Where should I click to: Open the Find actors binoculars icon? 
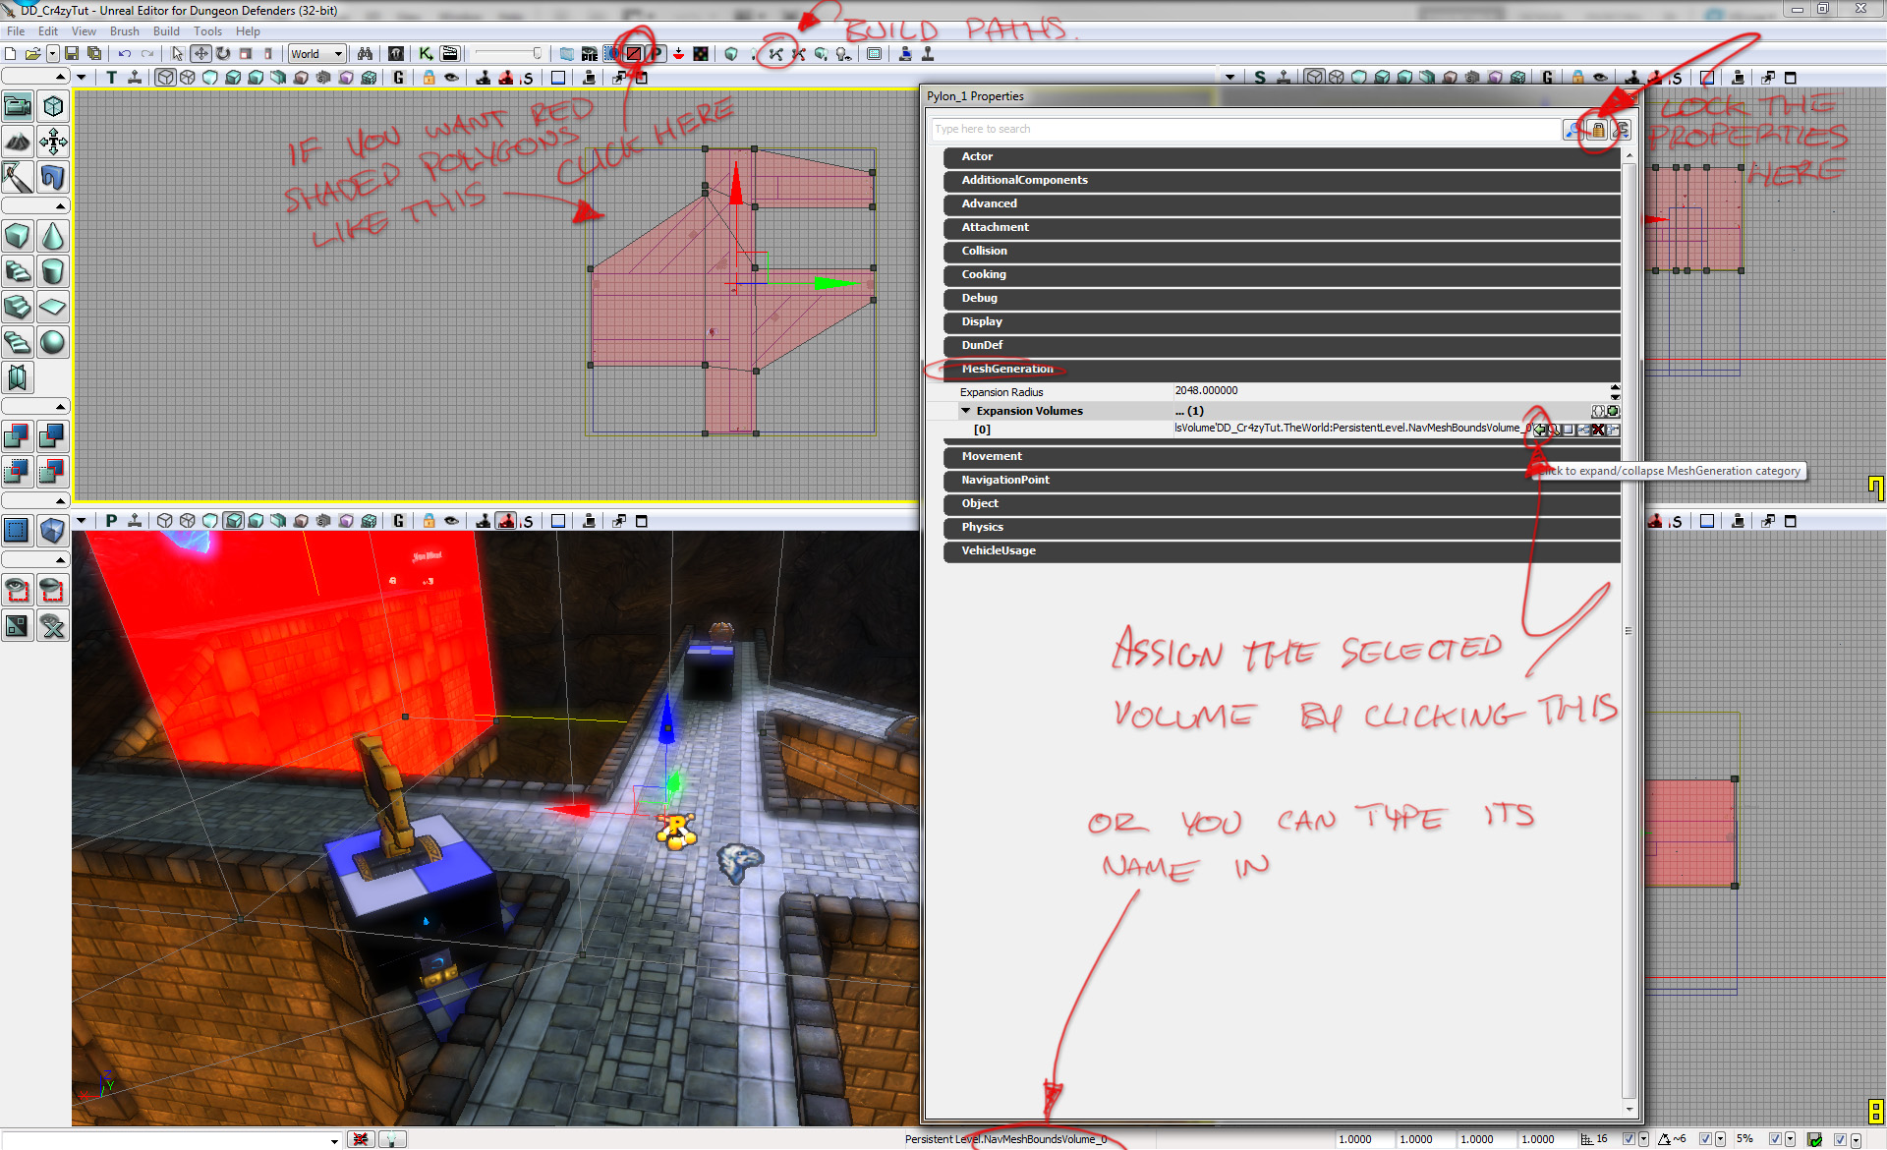click(x=365, y=53)
